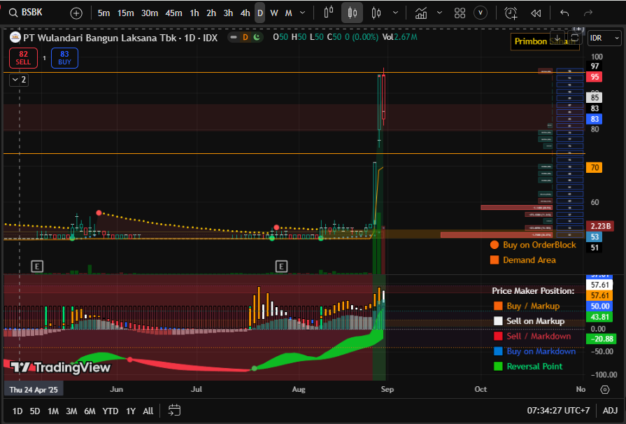This screenshot has height=424, width=626.
Task: Click the down arrow pane icon
Action: pyautogui.click(x=557, y=38)
